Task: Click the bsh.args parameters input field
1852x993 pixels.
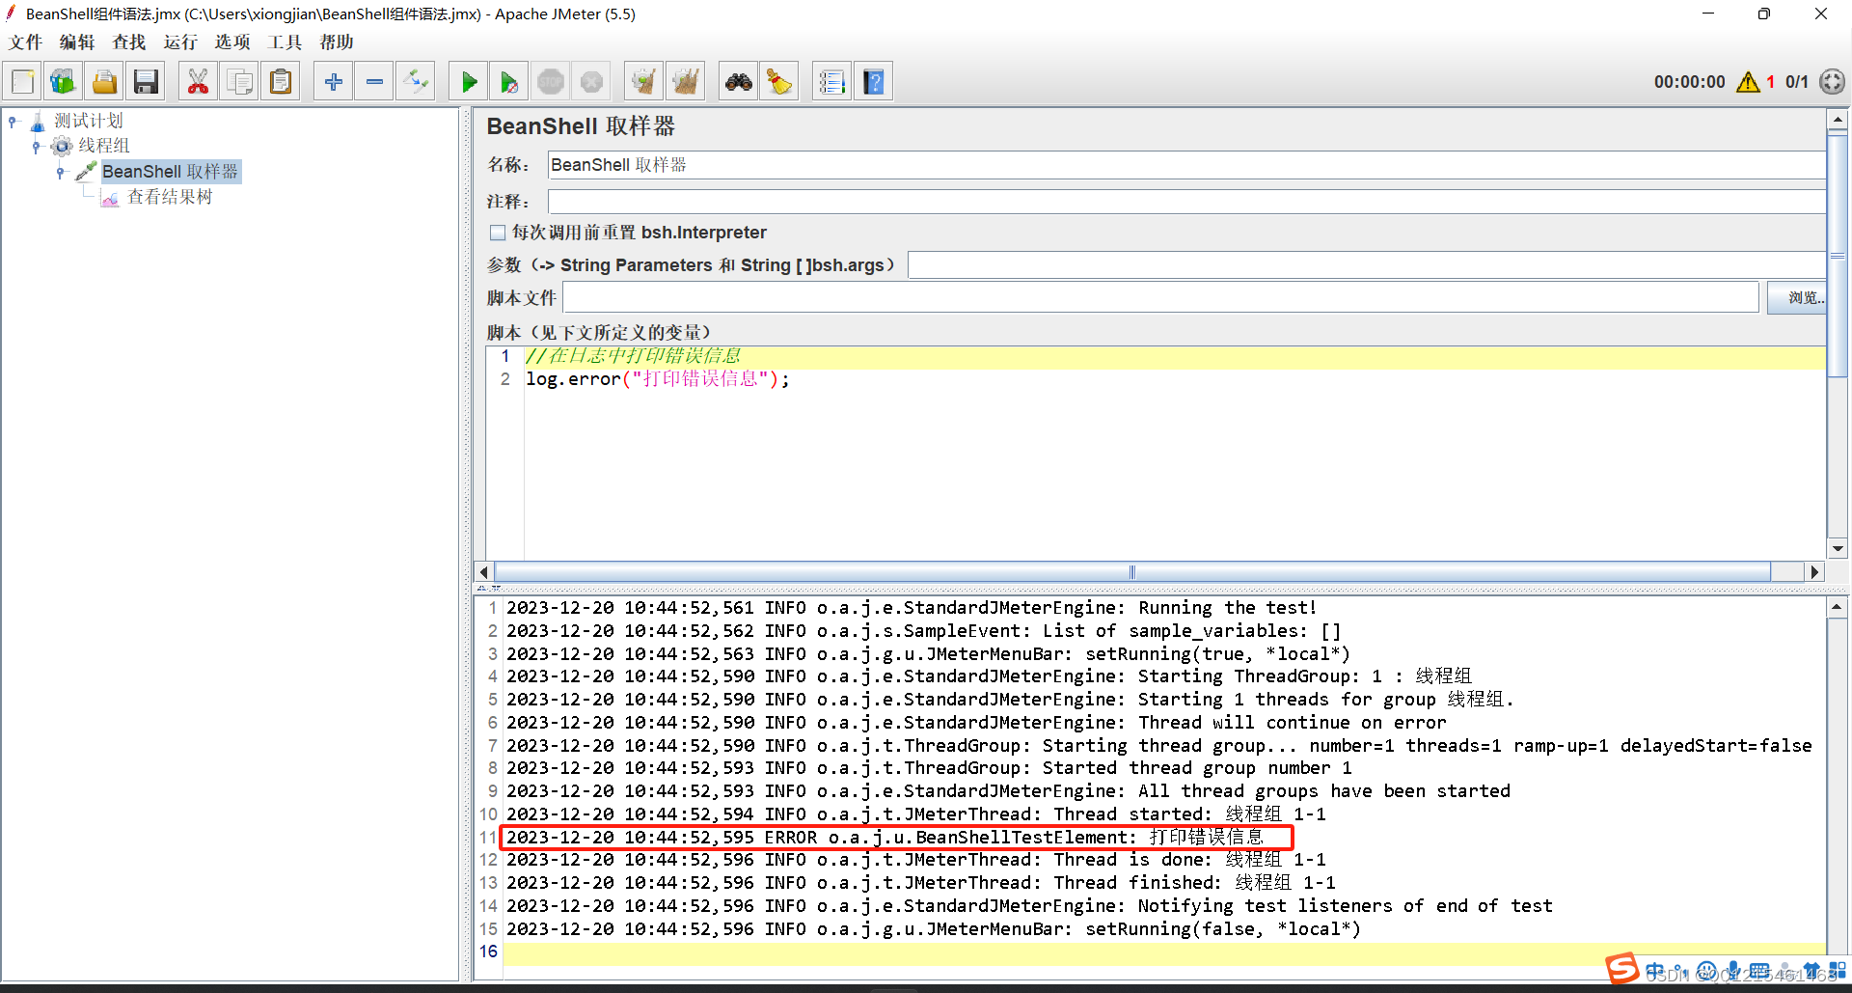Action: tap(1367, 265)
